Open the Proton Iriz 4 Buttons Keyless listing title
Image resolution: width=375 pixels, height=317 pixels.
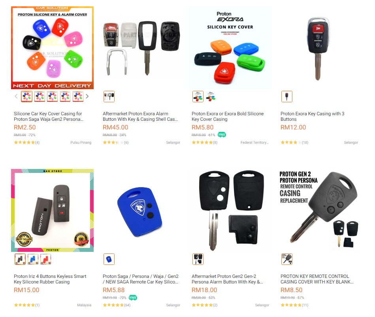pyautogui.click(x=50, y=279)
